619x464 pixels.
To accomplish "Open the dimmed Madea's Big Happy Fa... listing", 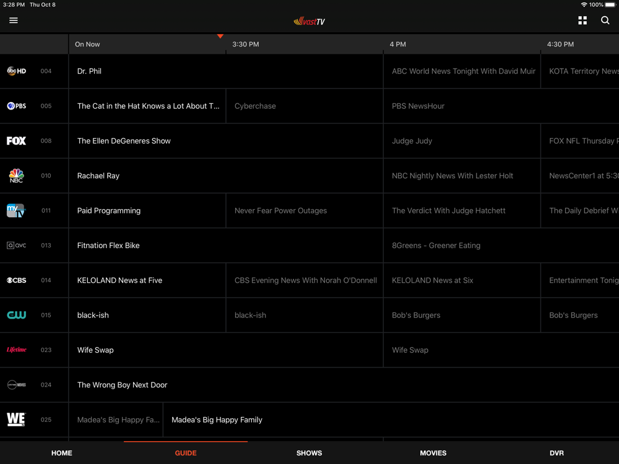I will 116,419.
